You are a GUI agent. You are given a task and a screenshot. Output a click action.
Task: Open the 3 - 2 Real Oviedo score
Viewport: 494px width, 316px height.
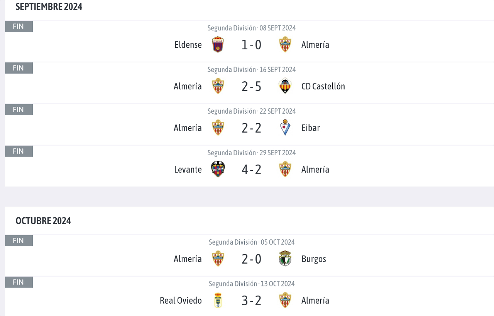point(252,301)
